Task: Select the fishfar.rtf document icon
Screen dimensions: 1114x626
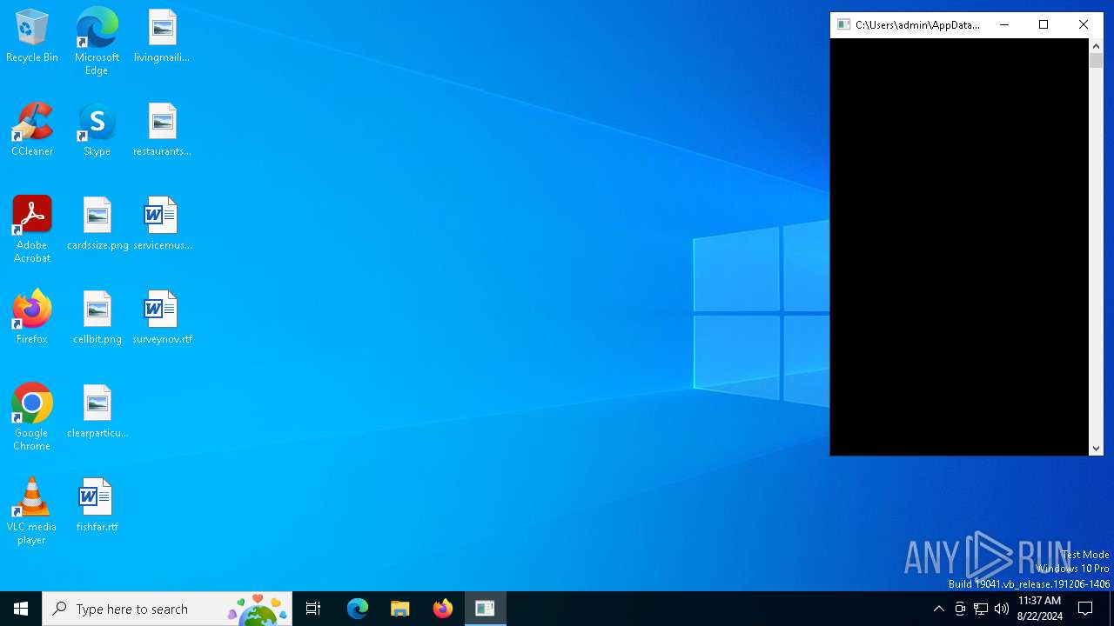Action: (x=97, y=506)
